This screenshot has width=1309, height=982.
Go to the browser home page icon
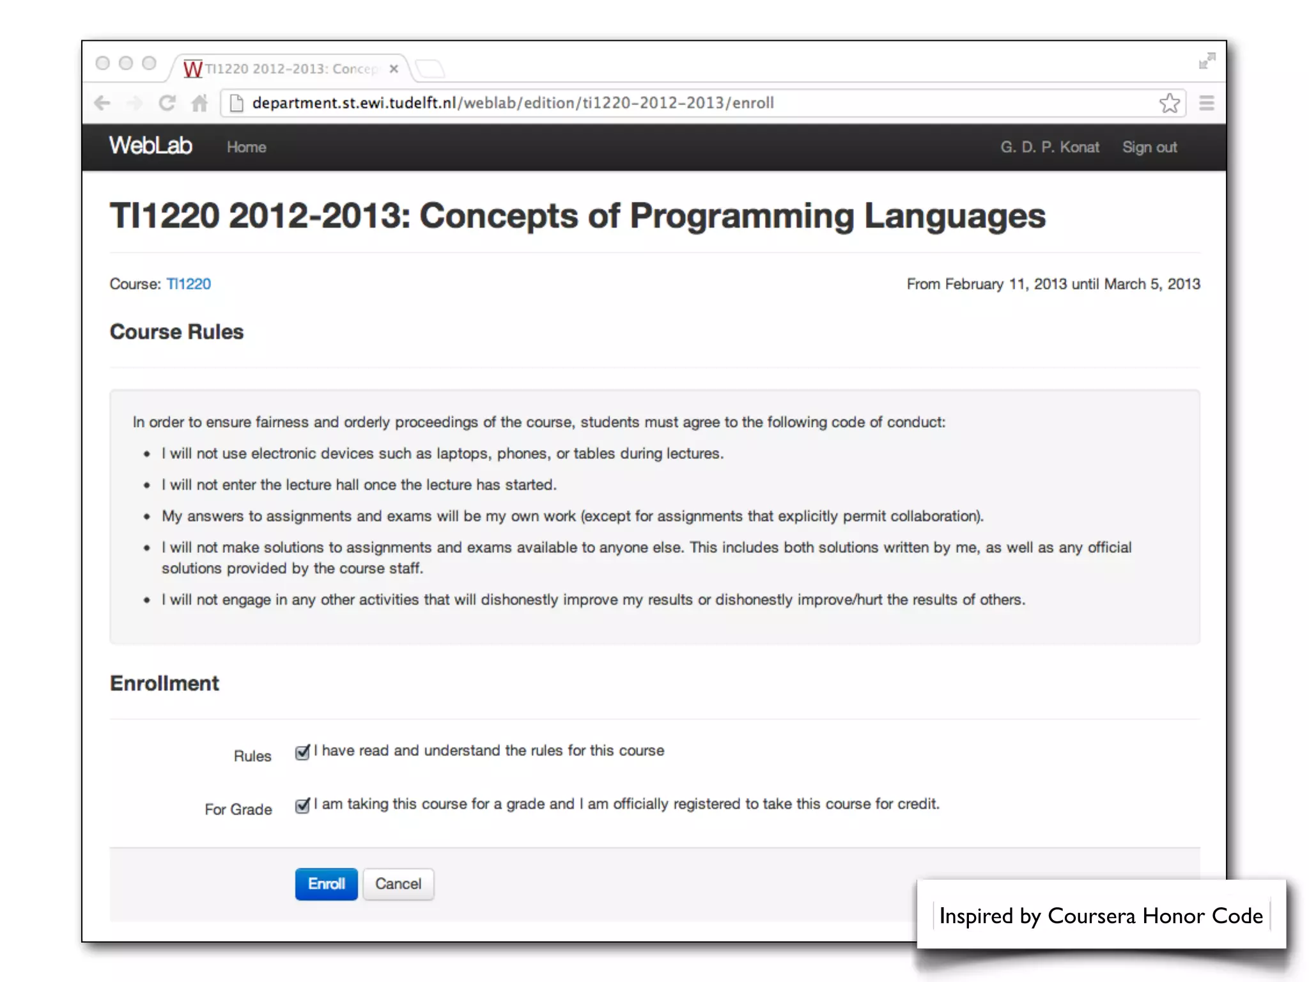(x=199, y=103)
